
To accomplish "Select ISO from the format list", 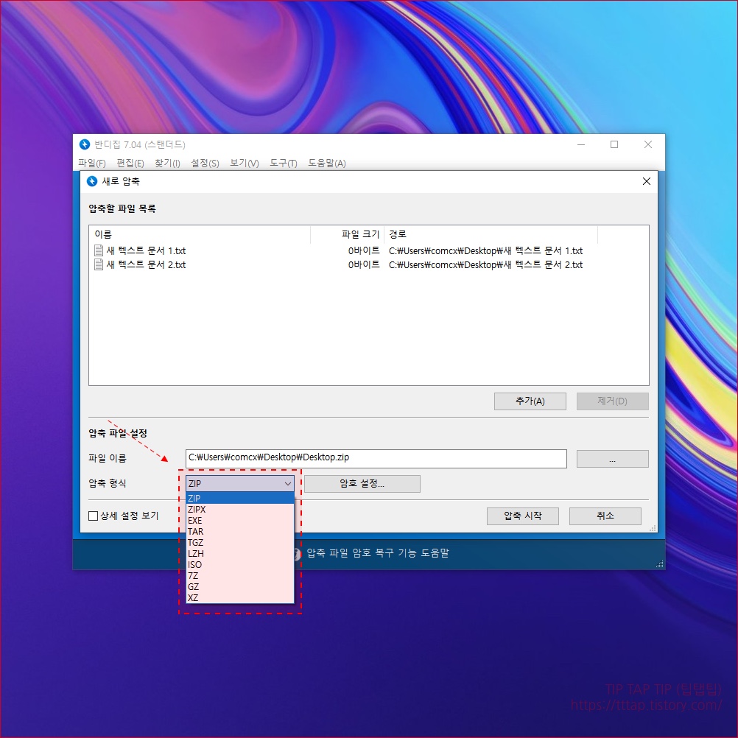I will pyautogui.click(x=240, y=565).
